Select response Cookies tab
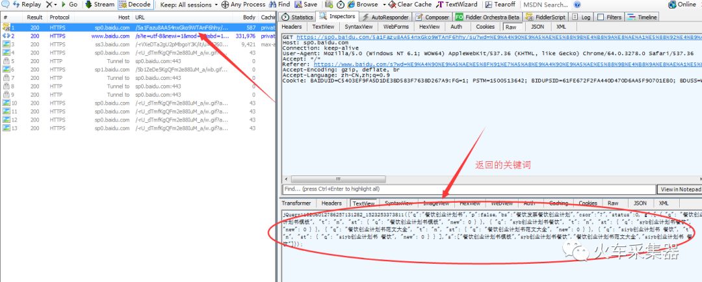 [x=588, y=203]
